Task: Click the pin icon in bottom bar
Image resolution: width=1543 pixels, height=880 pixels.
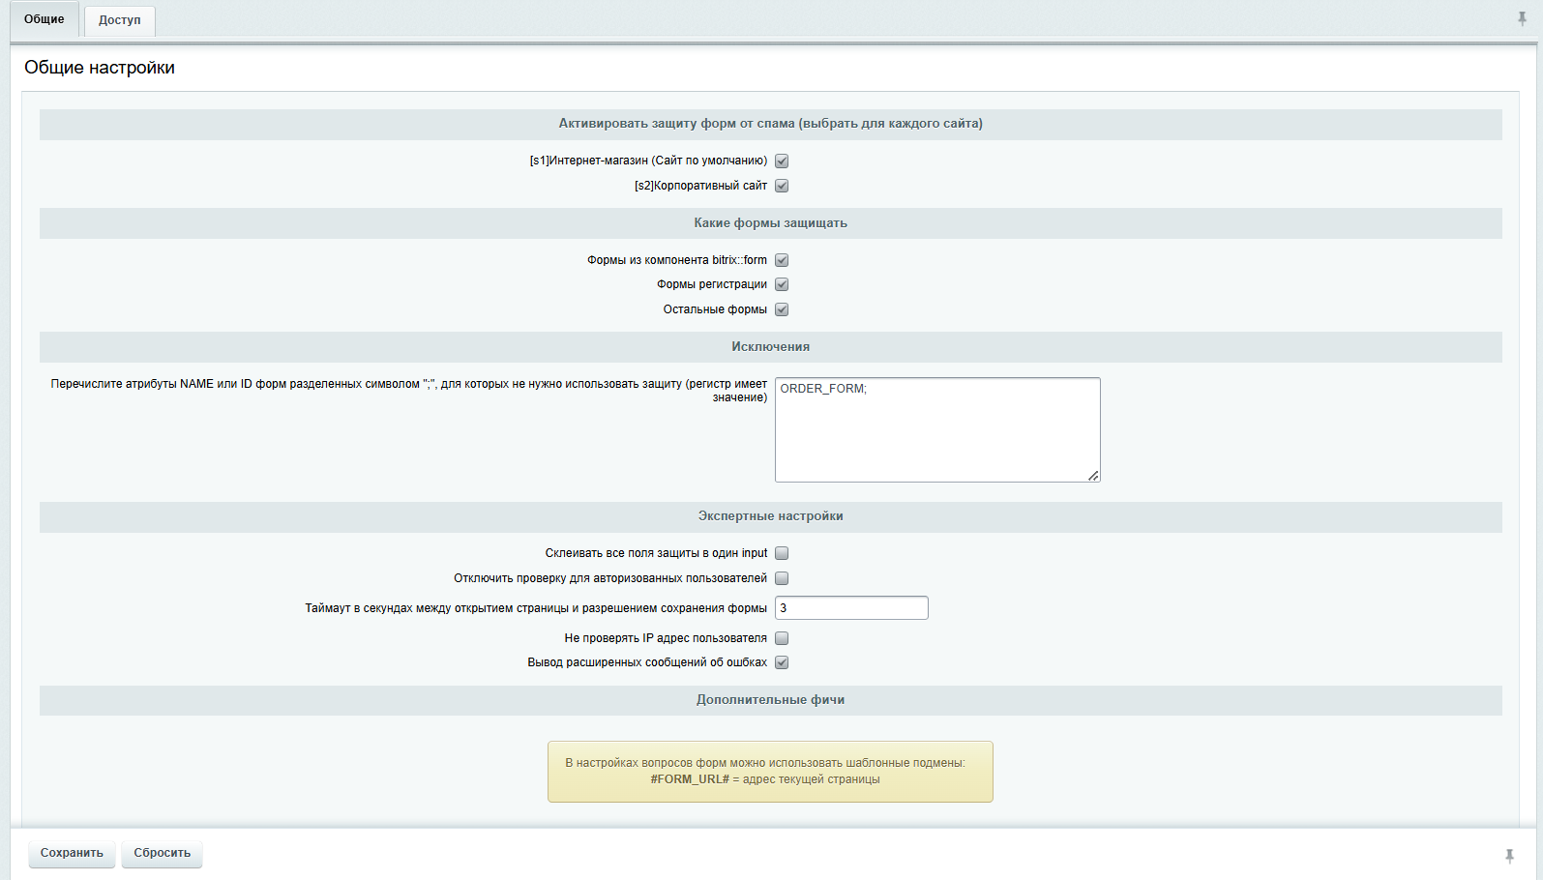Action: [1509, 856]
